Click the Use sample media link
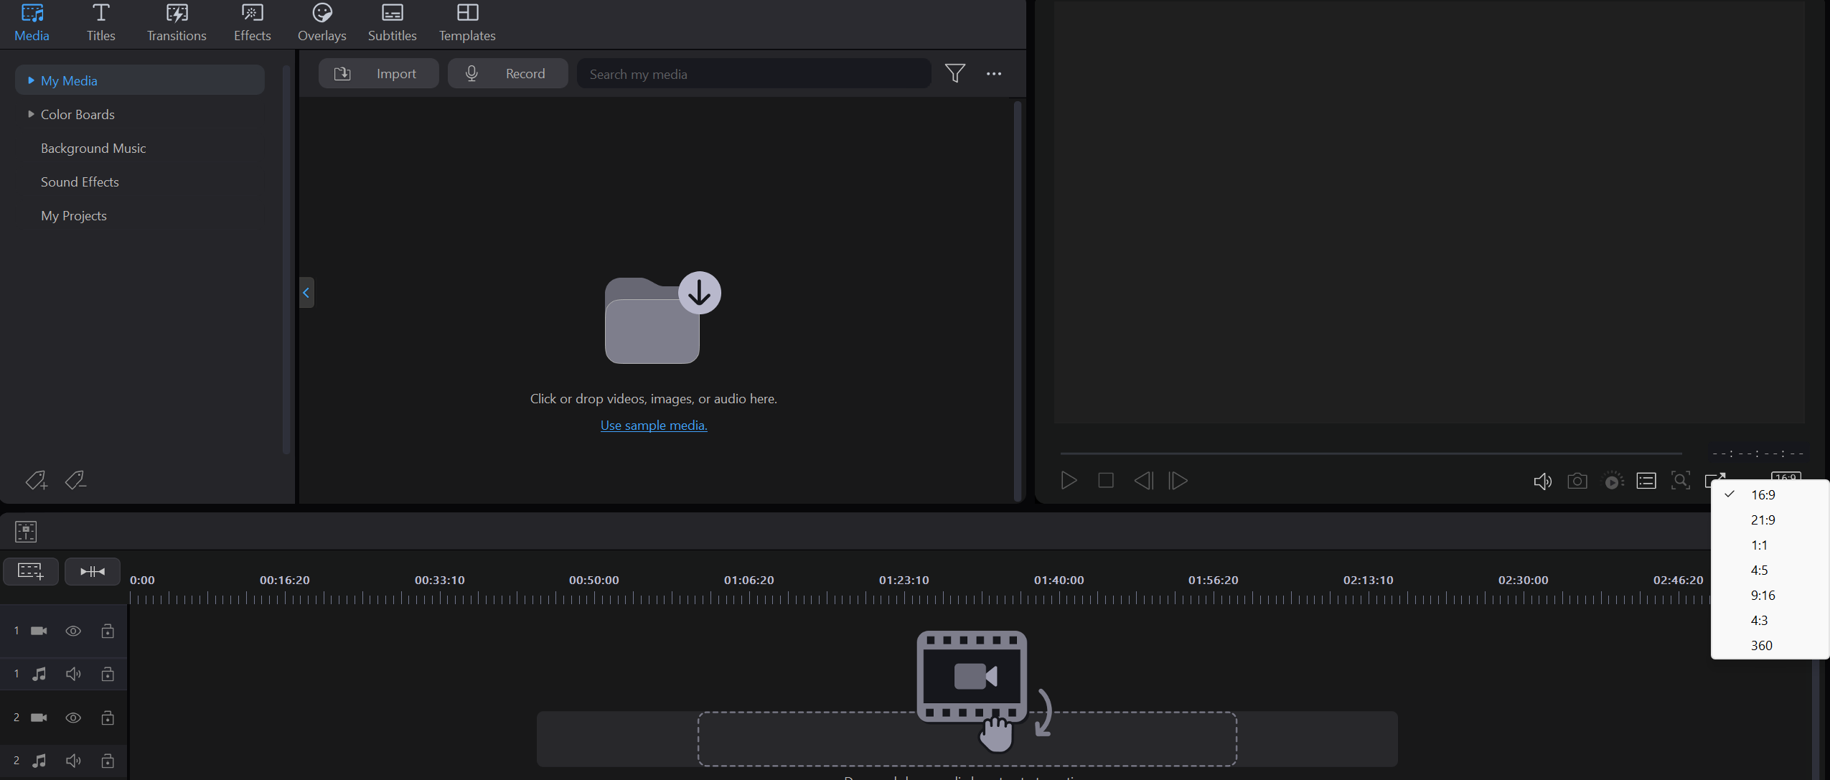This screenshot has height=780, width=1830. point(654,425)
